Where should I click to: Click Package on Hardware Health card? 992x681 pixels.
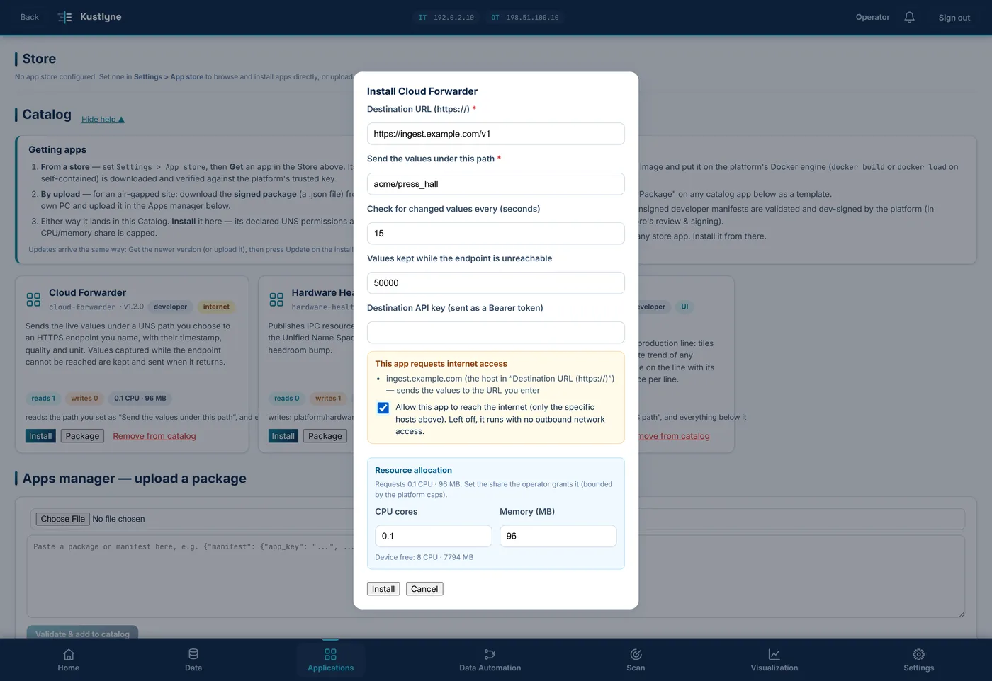325,436
